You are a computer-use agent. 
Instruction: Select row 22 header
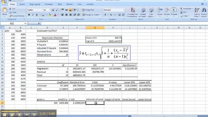pos(2,103)
